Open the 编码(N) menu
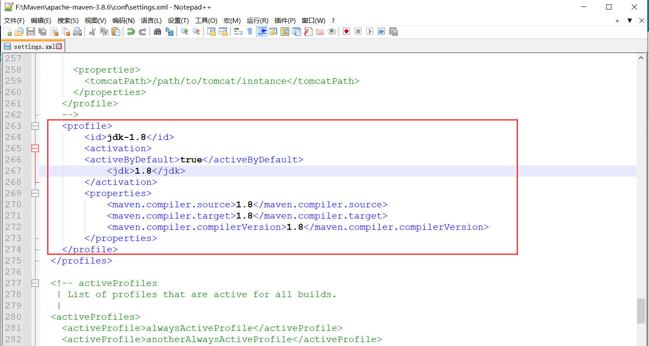This screenshot has height=346, width=649. coord(124,21)
